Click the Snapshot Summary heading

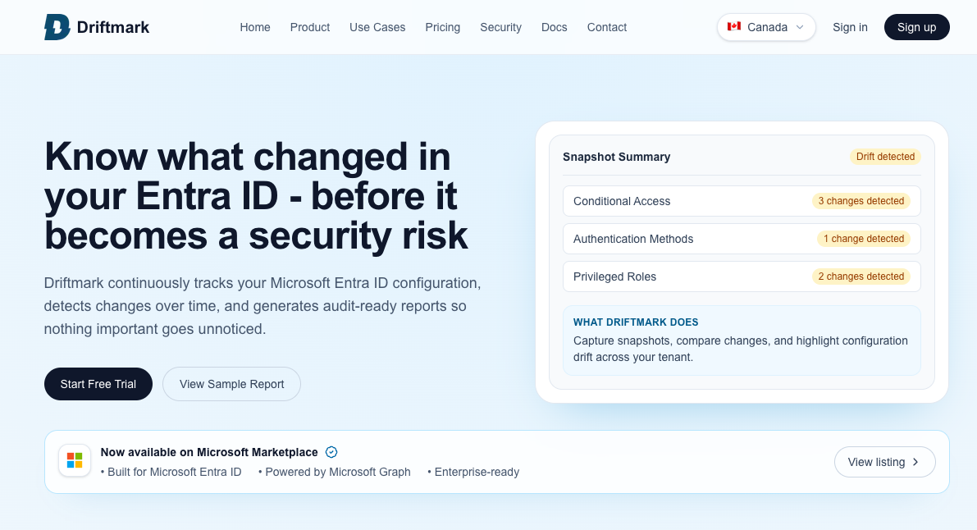pyautogui.click(x=616, y=158)
